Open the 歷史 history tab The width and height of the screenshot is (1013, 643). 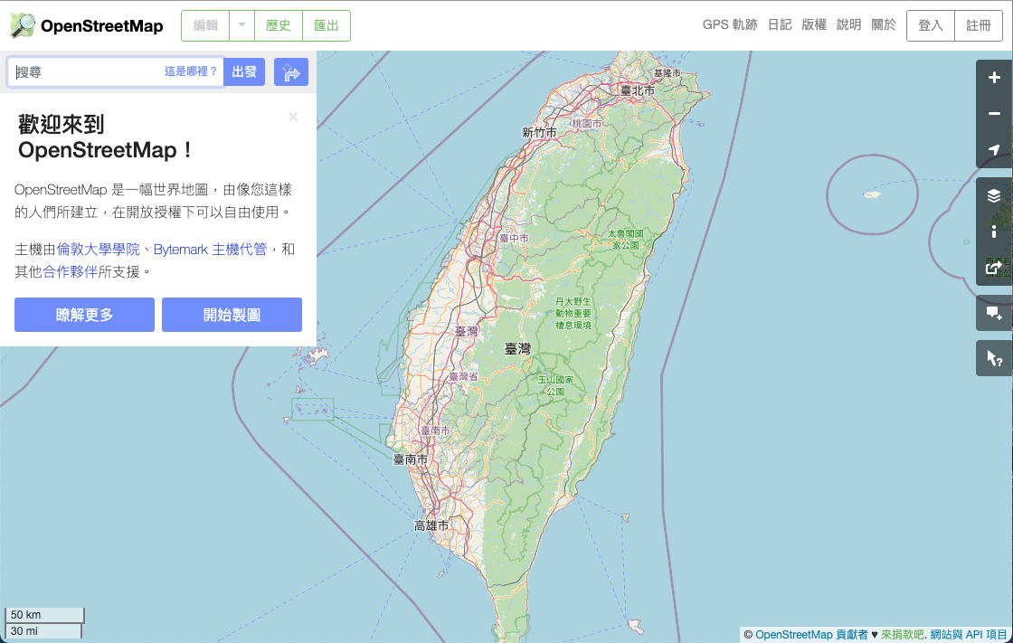coord(279,25)
